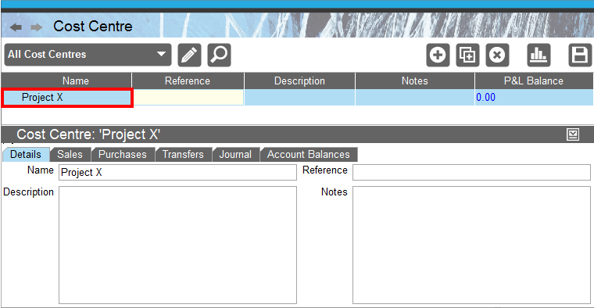Open the bar chart report icon
Image resolution: width=594 pixels, height=308 pixels.
click(539, 55)
